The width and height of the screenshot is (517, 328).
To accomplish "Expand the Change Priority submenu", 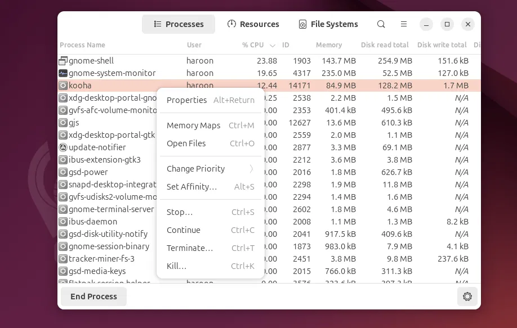I will click(x=195, y=169).
